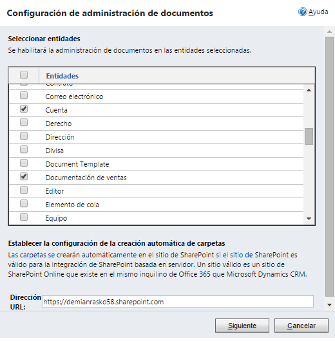This screenshot has width=335, height=341.
Task: Enable the Derecho entity checkbox
Action: [24, 122]
